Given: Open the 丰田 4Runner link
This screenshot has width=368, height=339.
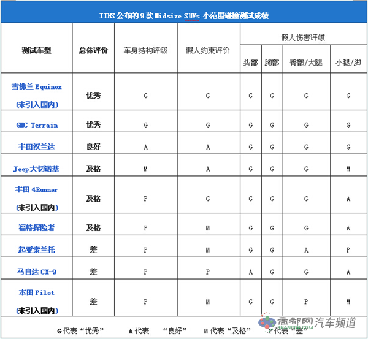Looking at the screenshot, I should [x=37, y=189].
